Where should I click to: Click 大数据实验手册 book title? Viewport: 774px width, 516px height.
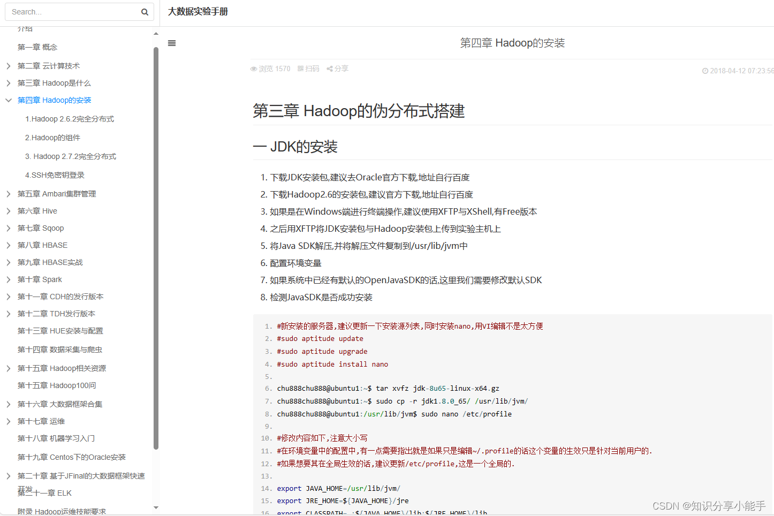pos(198,12)
